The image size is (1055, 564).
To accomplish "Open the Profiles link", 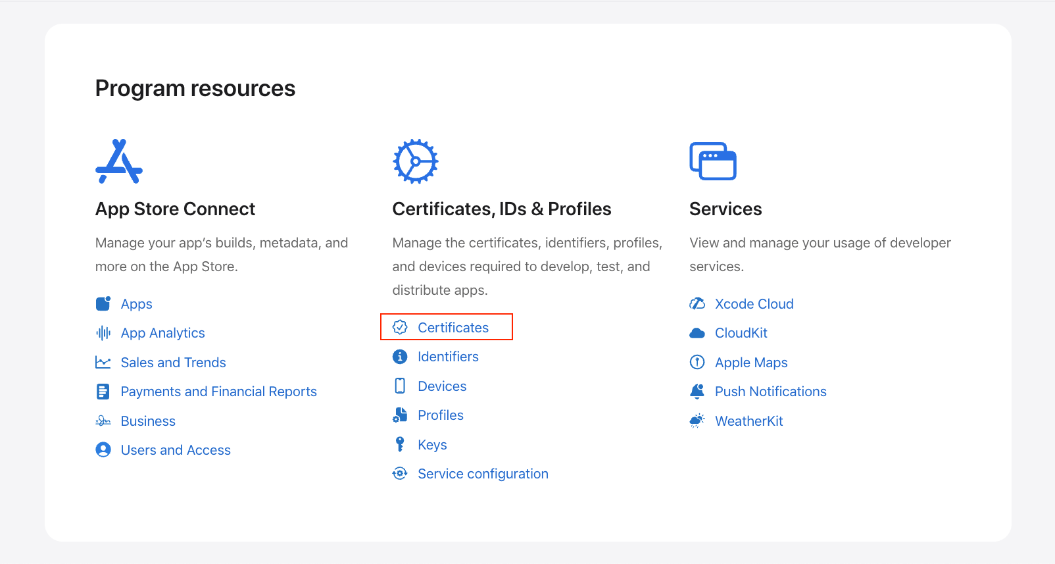I will 441,415.
